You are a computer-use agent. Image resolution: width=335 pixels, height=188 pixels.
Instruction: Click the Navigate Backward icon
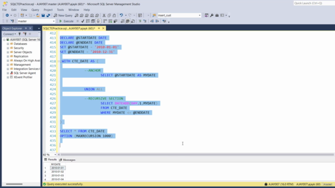click(x=7, y=15)
